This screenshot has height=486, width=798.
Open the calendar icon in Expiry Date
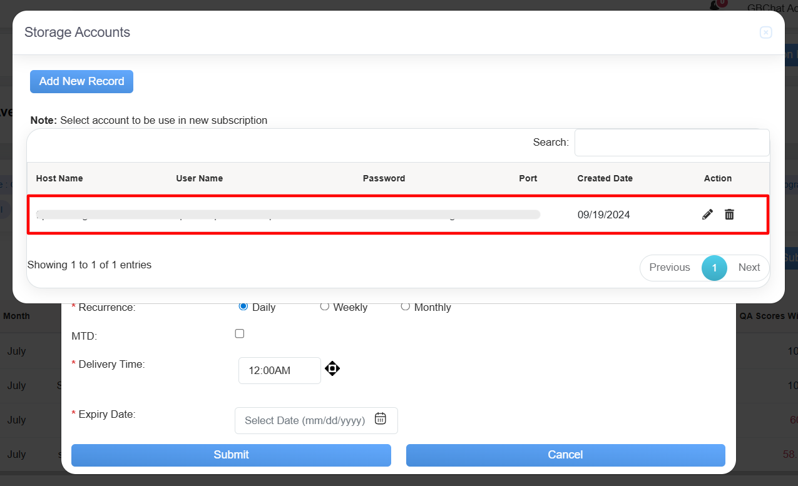click(x=380, y=419)
